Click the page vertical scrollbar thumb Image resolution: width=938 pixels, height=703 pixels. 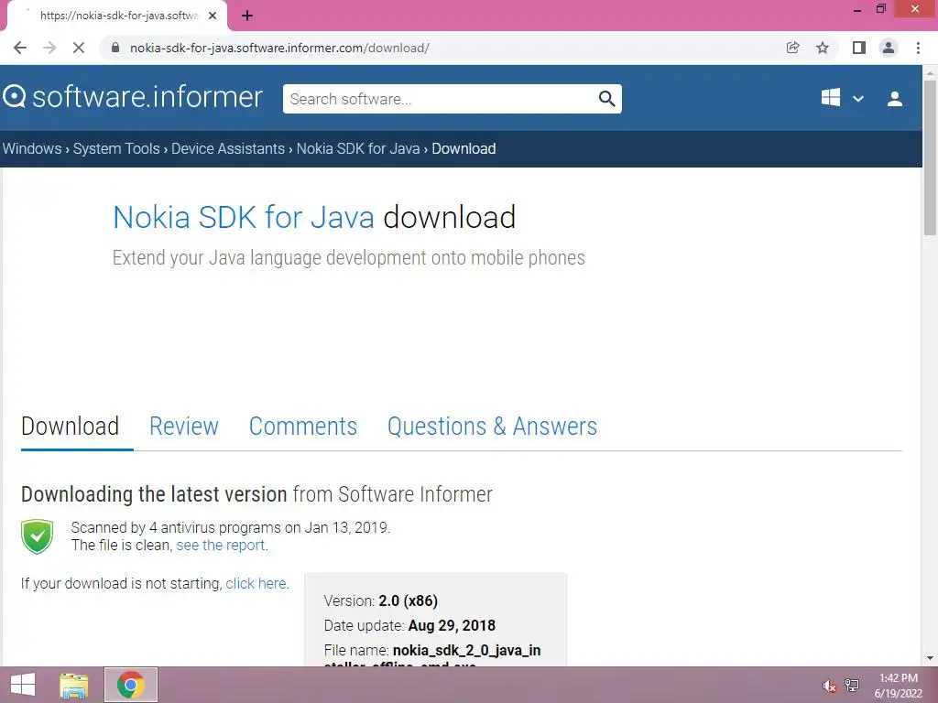pos(930,157)
